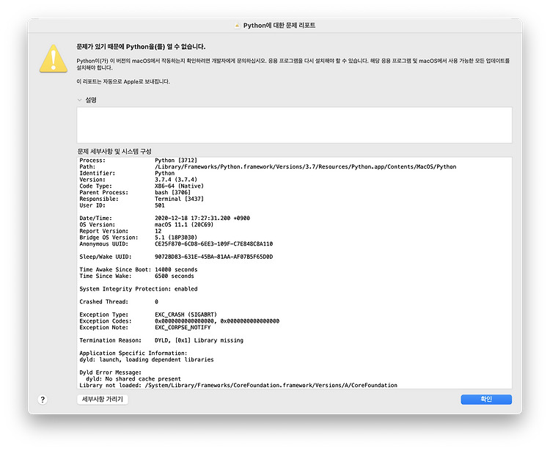Click the Anonymous UUID value line

tap(176, 243)
